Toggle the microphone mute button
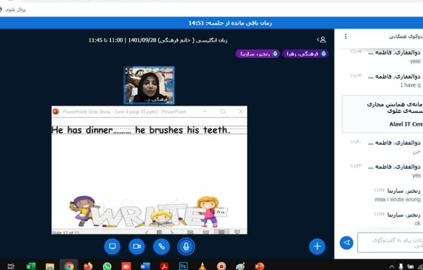 [x=186, y=246]
